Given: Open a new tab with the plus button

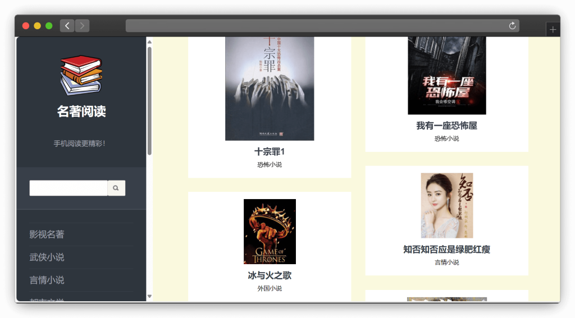Looking at the screenshot, I should click(x=553, y=30).
